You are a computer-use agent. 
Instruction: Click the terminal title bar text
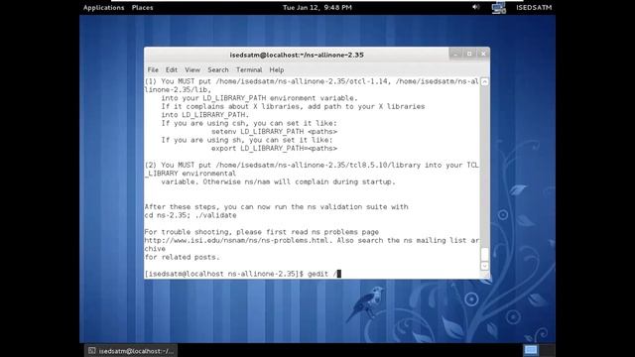click(297, 56)
